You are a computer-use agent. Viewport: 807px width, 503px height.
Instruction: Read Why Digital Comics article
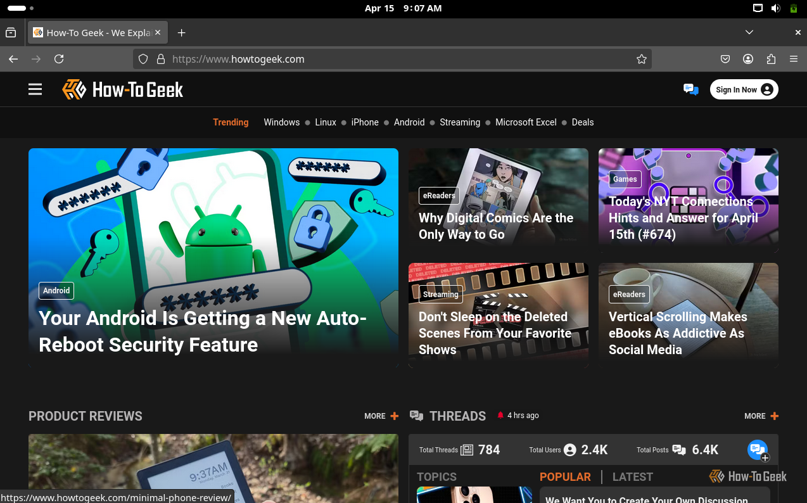click(496, 226)
